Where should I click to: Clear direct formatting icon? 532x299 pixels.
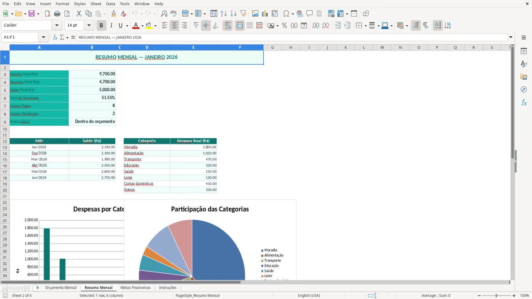tap(123, 14)
